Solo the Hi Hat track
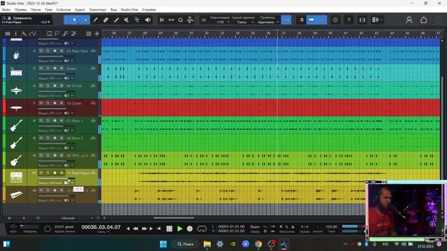The height and width of the screenshot is (251, 447). (x=47, y=86)
